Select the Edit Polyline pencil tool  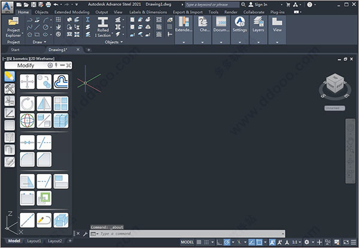(x=44, y=220)
